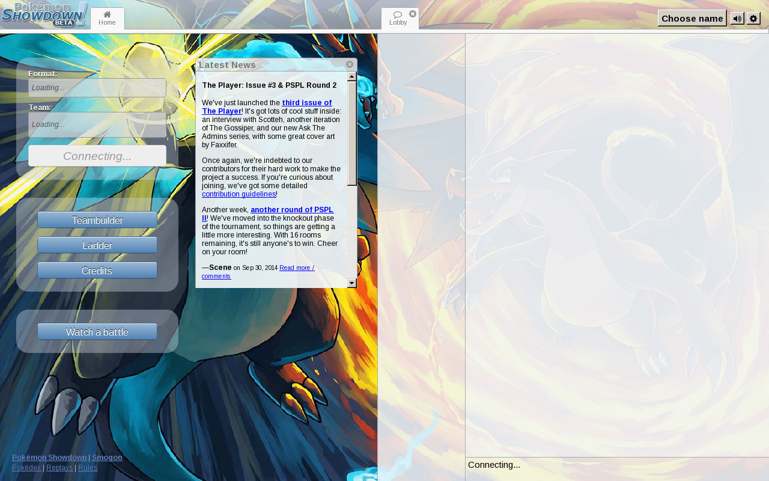This screenshot has height=481, width=769.
Task: Open the Replays link
Action: 59,468
